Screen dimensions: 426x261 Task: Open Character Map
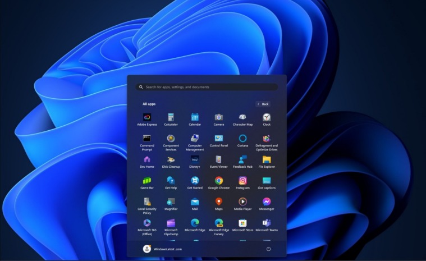coord(242,117)
